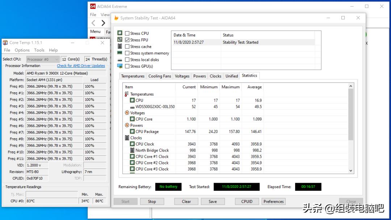Image resolution: width=391 pixels, height=220 pixels.
Task: Click the CPU Package power row
Action: 147,132
